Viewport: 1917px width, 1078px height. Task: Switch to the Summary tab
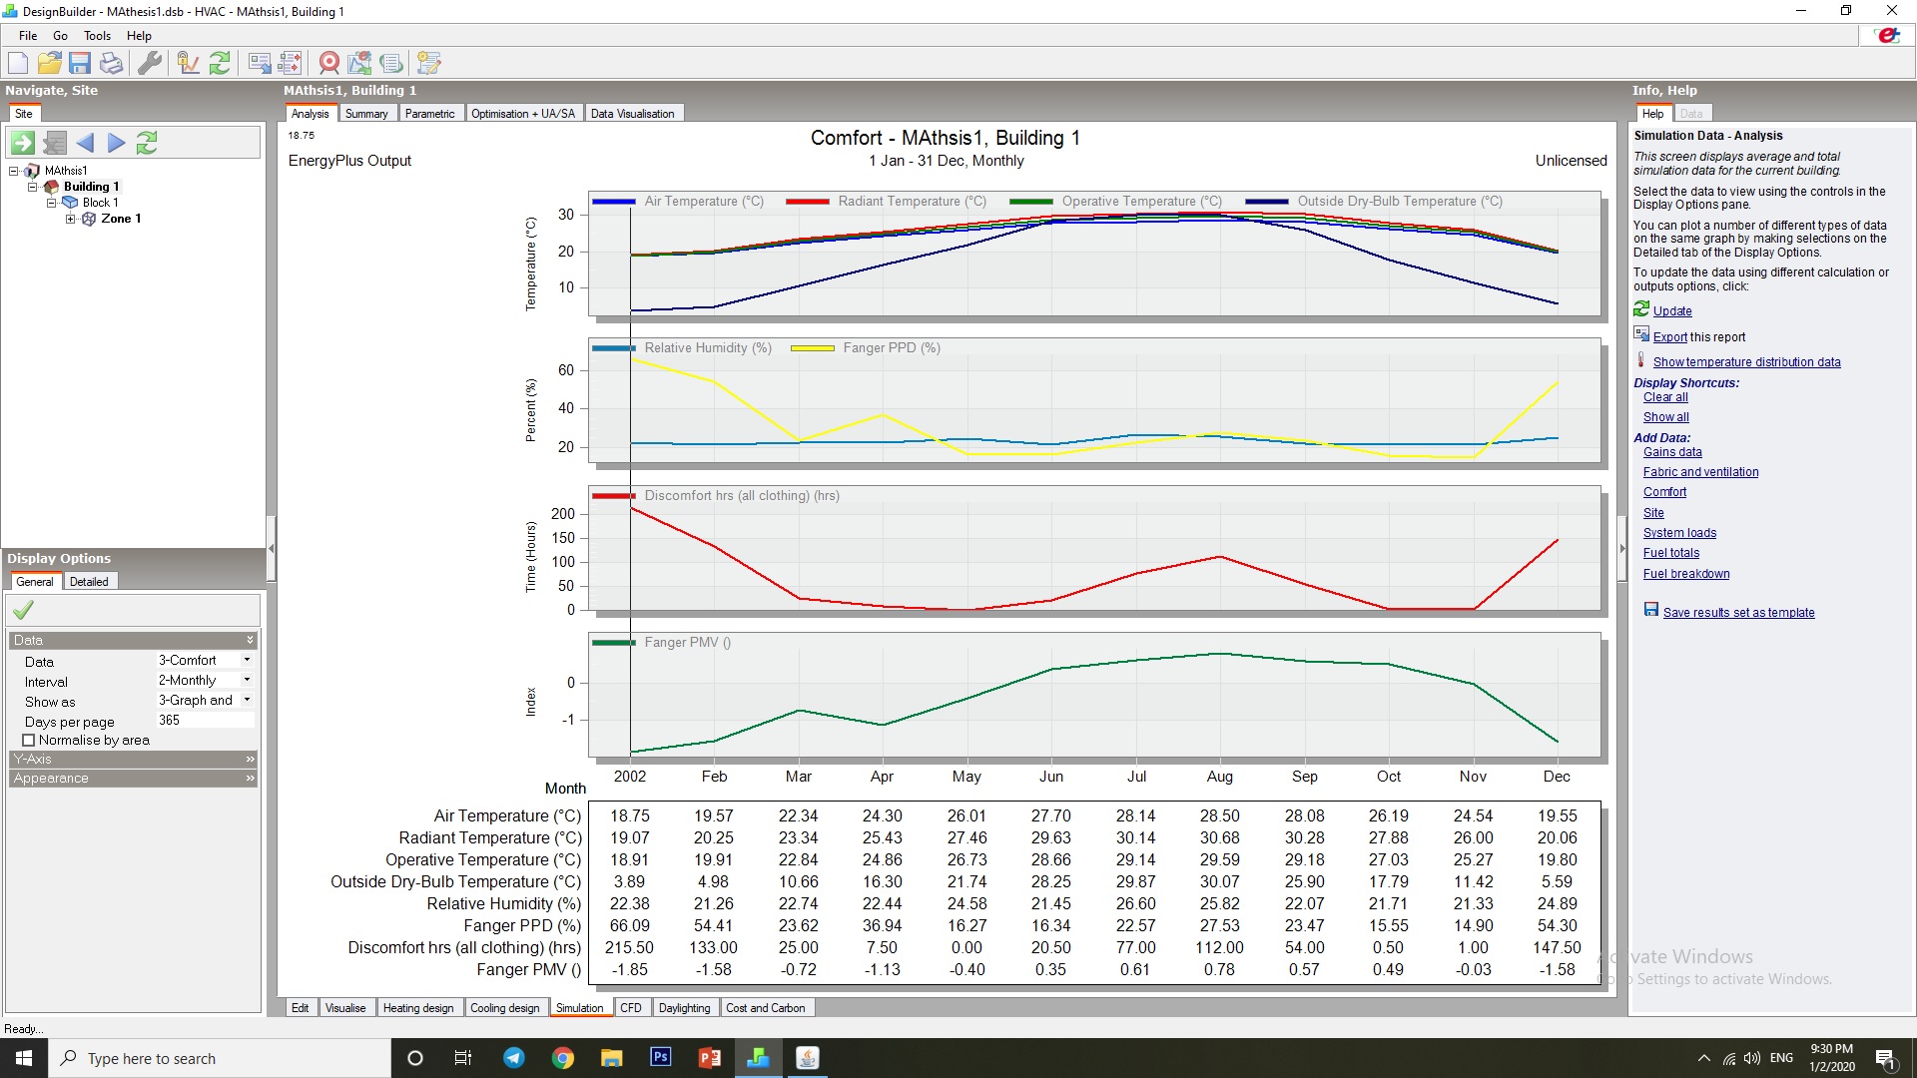pos(366,114)
